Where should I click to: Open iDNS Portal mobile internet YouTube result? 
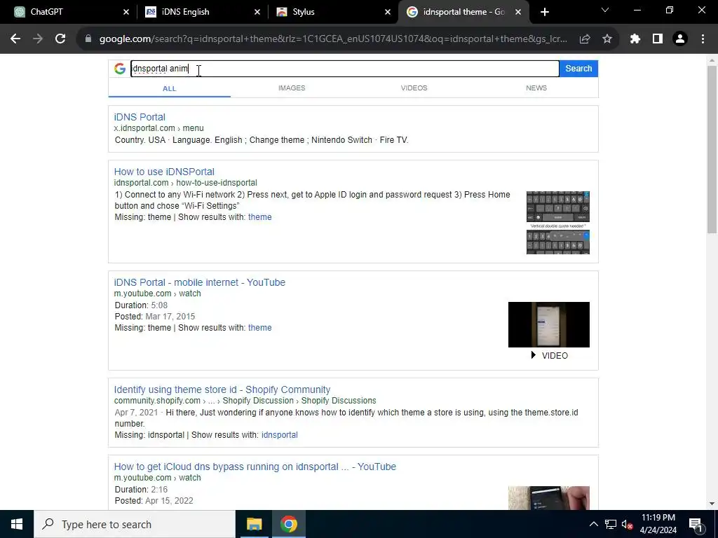click(200, 282)
